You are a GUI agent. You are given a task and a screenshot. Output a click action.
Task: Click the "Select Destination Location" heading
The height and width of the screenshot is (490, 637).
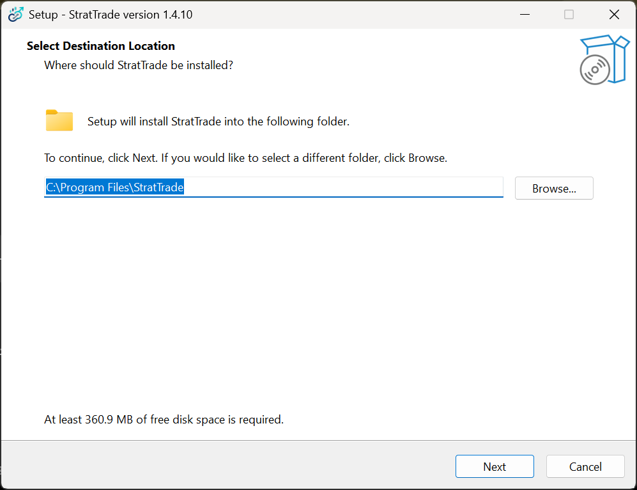click(101, 46)
